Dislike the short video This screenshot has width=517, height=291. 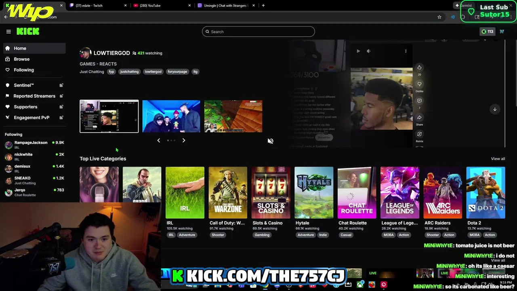tap(419, 84)
